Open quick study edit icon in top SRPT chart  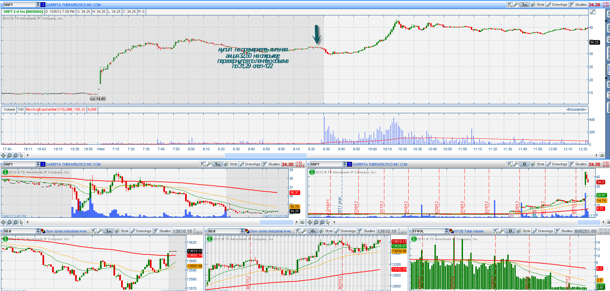point(510,4)
